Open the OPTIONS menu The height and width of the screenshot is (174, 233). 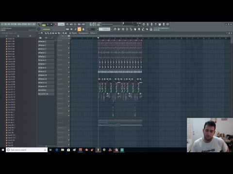[x=24, y=24]
